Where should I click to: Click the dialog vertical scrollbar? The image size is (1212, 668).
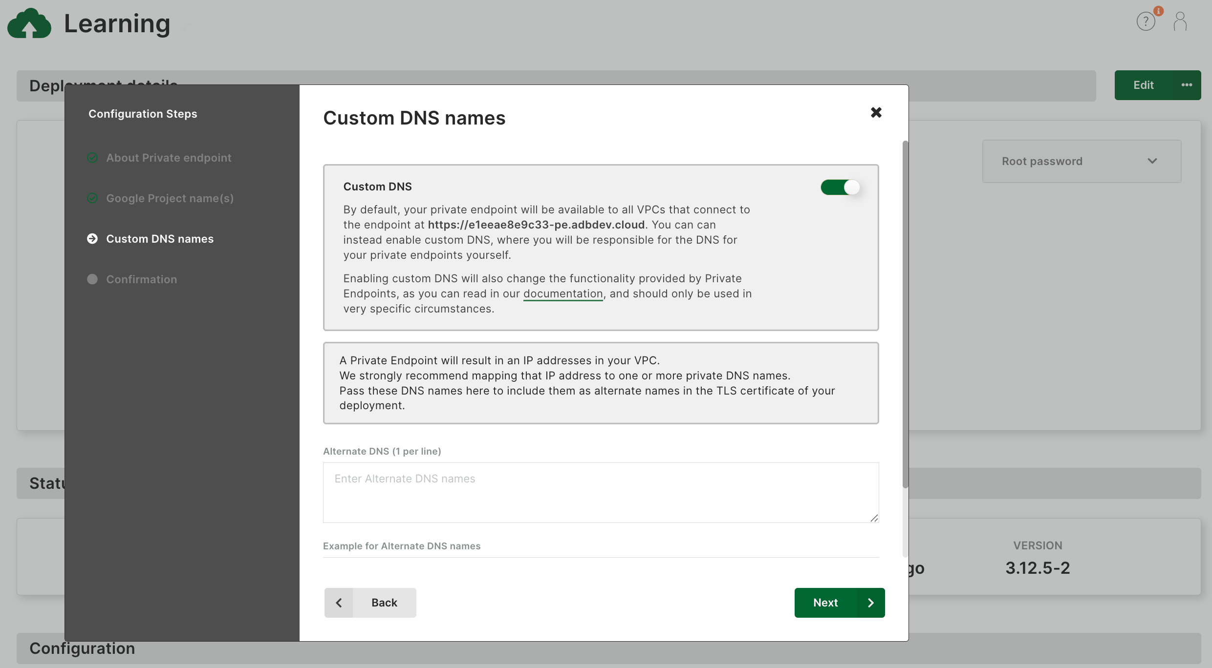tap(905, 314)
